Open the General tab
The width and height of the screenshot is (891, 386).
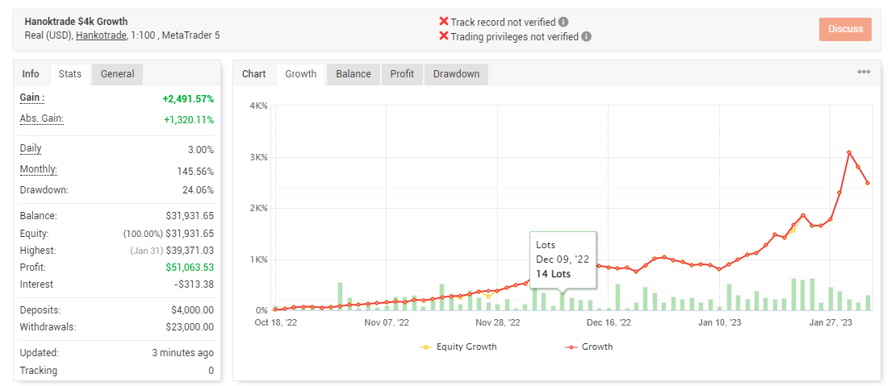117,74
